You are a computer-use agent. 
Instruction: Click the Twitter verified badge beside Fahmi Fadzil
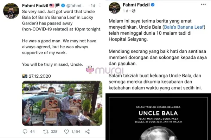tap(63, 6)
